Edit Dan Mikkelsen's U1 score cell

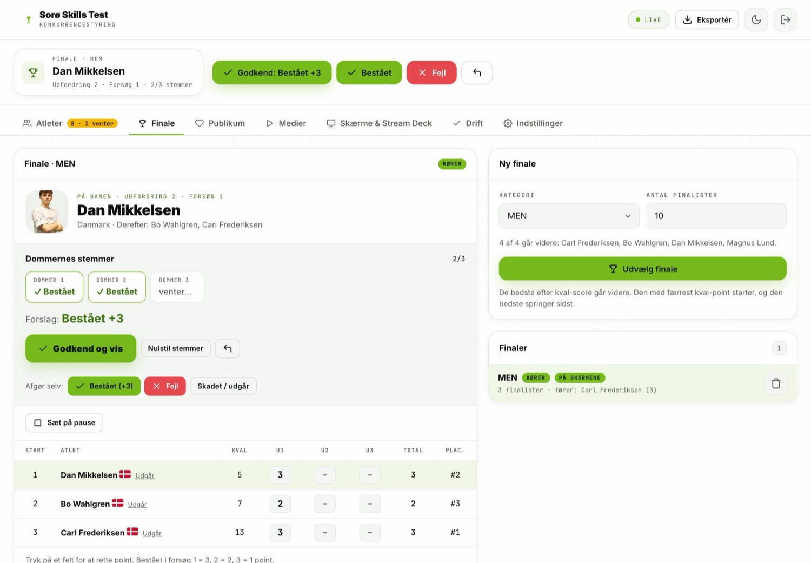pos(280,475)
